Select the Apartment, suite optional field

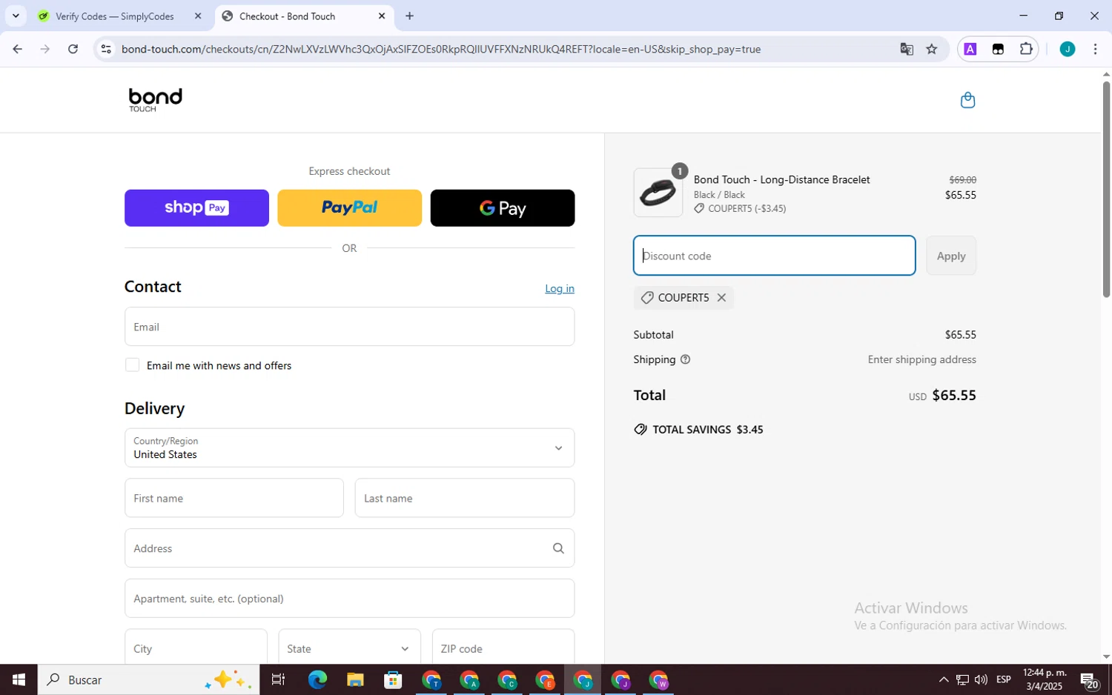[349, 598]
